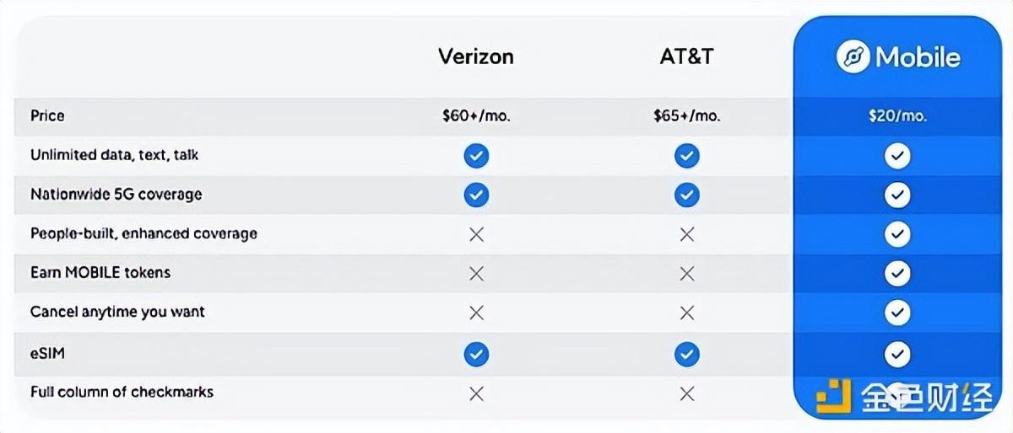
Task: Click AT&T's eSIM checkmark
Action: pos(686,355)
